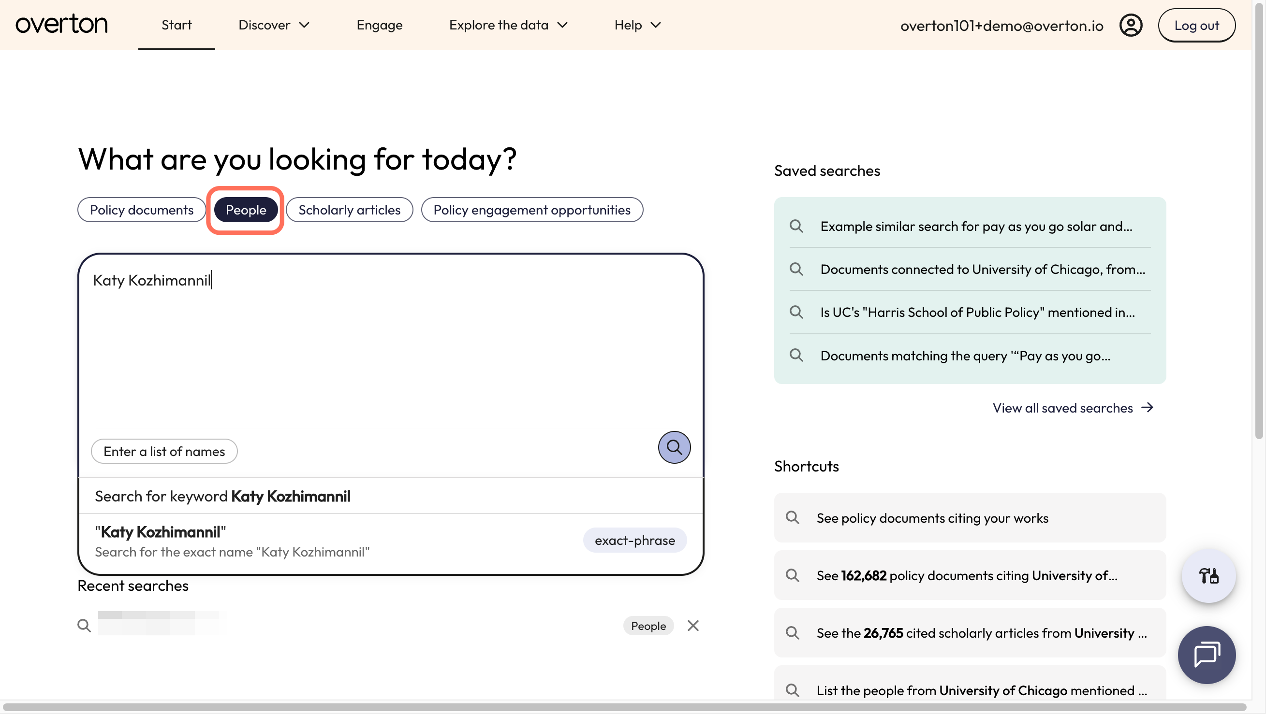Expand the Discover dropdown menu
Image resolution: width=1266 pixels, height=714 pixels.
[x=274, y=25]
